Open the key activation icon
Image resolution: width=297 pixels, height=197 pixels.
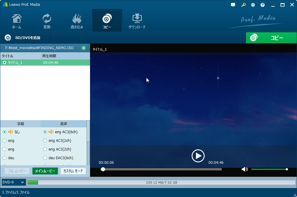[243, 5]
